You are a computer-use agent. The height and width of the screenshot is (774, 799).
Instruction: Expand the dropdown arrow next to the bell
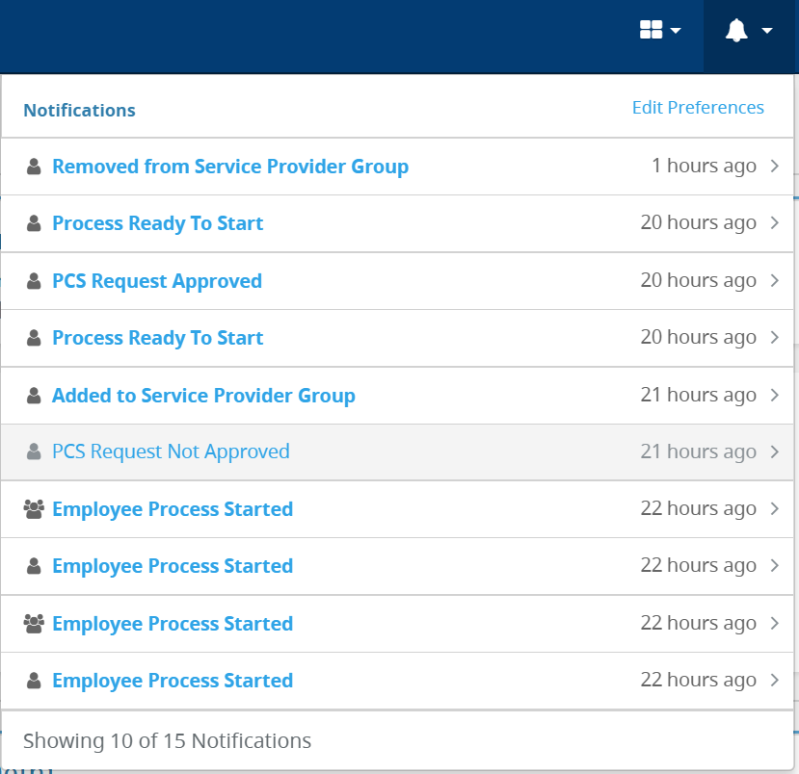click(x=767, y=31)
